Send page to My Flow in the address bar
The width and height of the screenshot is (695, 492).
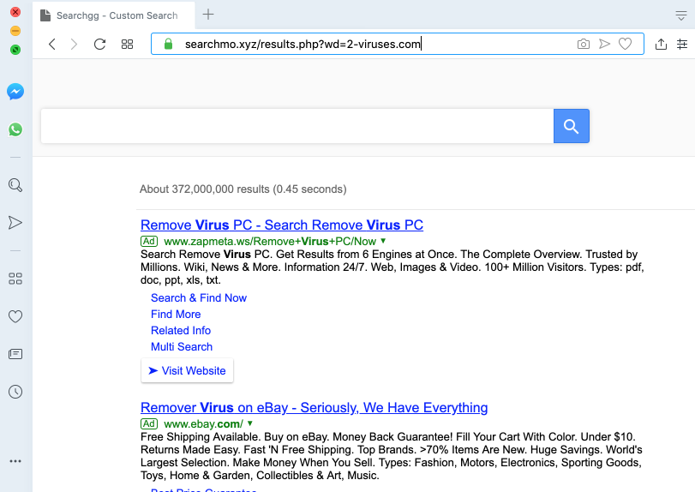tap(604, 44)
